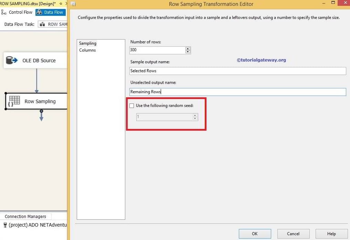The image size is (350, 240).
Task: Click the Sample output name field
Action: pyautogui.click(x=206, y=71)
